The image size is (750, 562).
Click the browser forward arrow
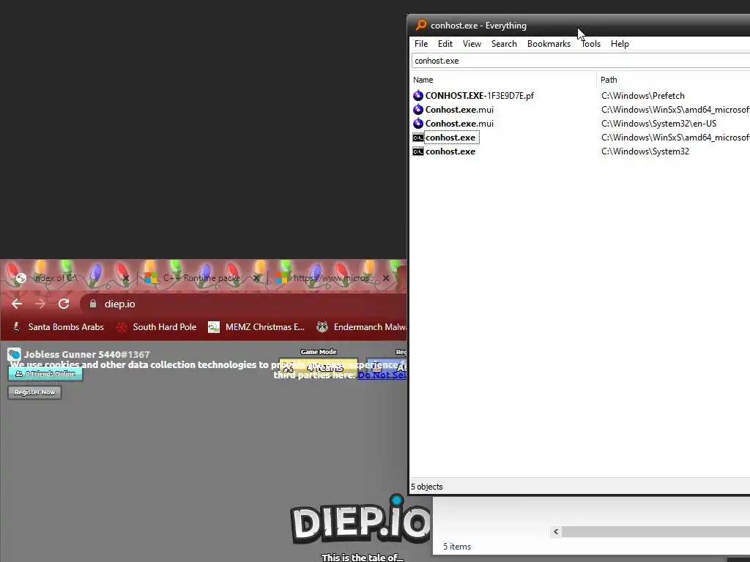coord(40,304)
